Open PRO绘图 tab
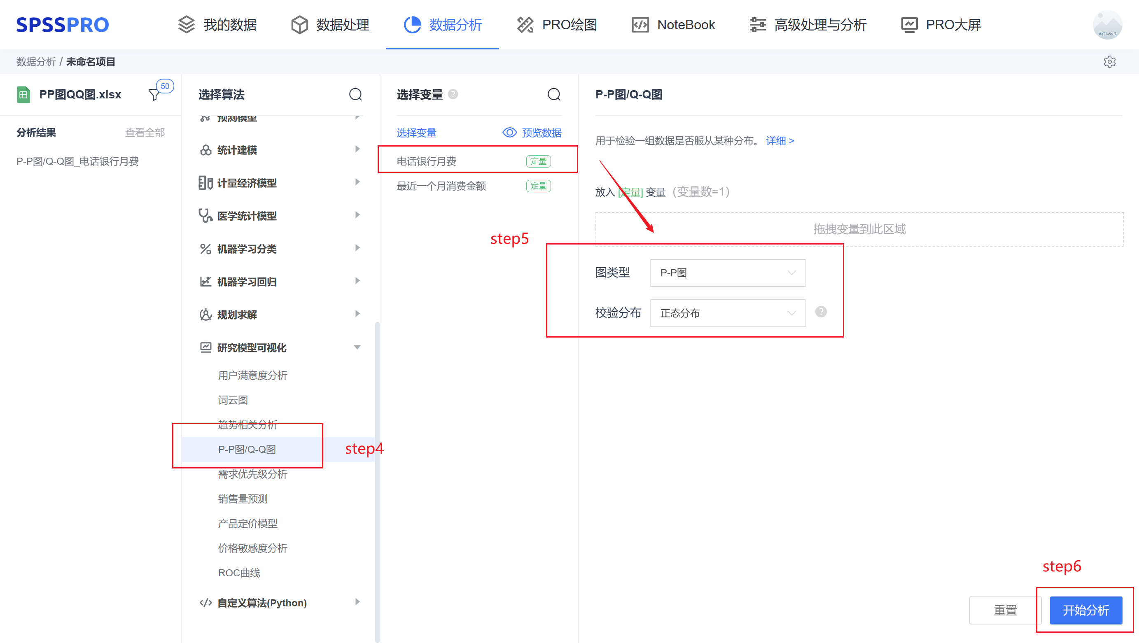1139x643 pixels. pos(557,25)
